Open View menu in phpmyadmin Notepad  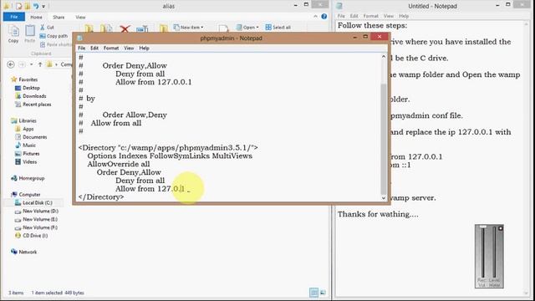click(129, 48)
